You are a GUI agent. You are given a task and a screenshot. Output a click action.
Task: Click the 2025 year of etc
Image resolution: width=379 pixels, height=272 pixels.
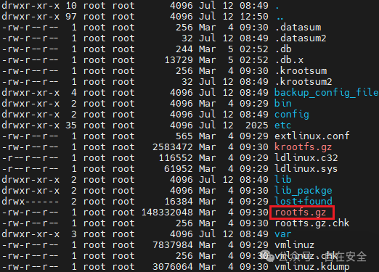pos(257,125)
